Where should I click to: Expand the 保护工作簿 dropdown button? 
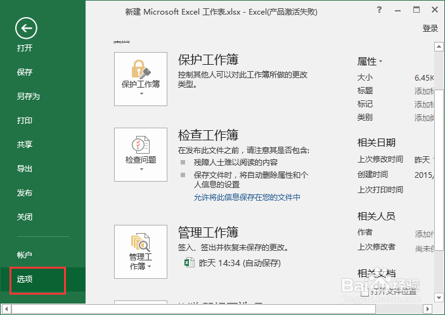[x=141, y=79]
